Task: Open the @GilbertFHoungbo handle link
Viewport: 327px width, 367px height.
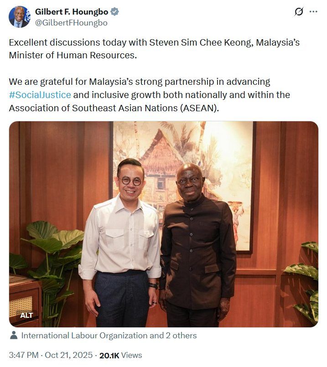Action: (71, 23)
